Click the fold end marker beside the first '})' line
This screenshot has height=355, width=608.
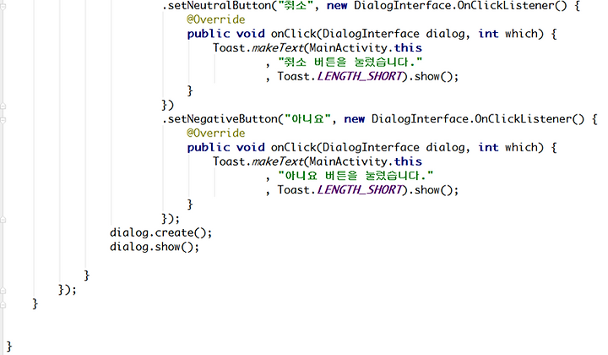3,106
